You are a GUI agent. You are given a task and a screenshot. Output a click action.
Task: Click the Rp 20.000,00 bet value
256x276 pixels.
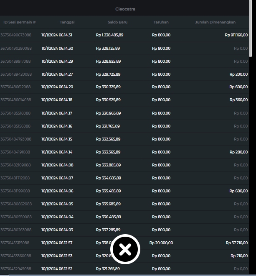point(161,243)
